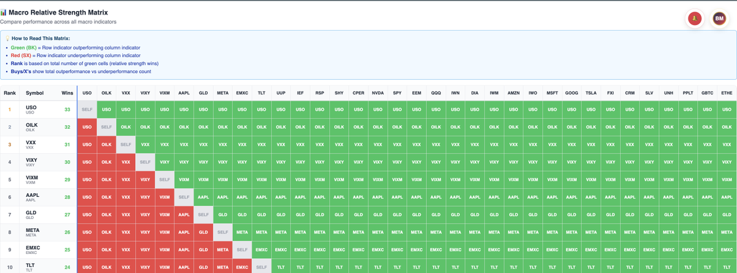
Task: Click the SELF cell in the VIXM row
Action: point(165,180)
